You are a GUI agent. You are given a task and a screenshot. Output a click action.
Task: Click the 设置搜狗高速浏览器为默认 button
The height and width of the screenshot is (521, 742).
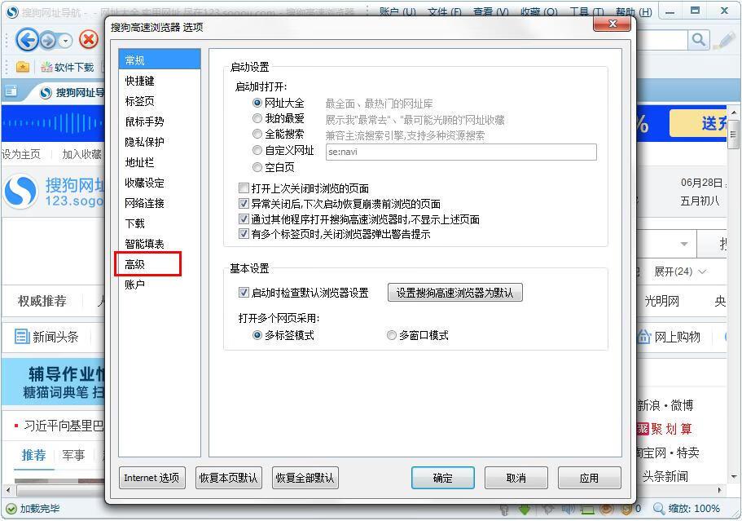454,293
